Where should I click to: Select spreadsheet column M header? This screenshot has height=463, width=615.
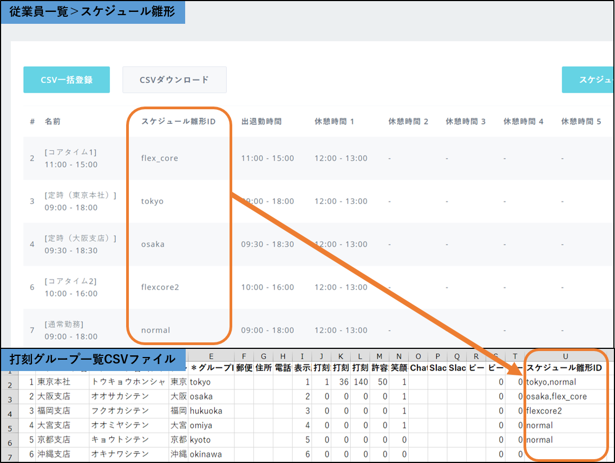(380, 356)
